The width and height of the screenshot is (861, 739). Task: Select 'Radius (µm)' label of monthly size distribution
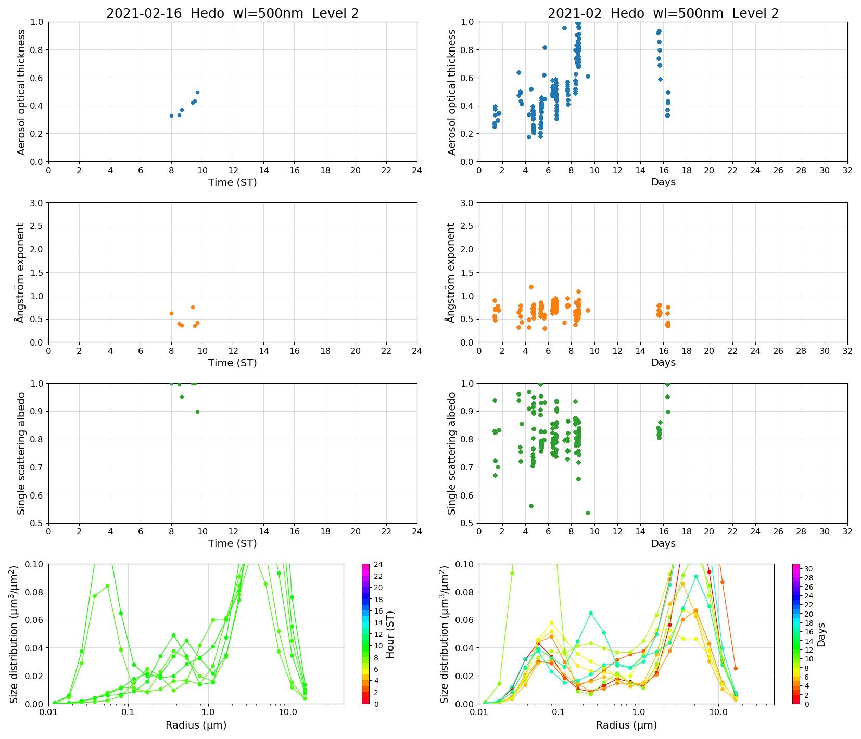(x=626, y=725)
